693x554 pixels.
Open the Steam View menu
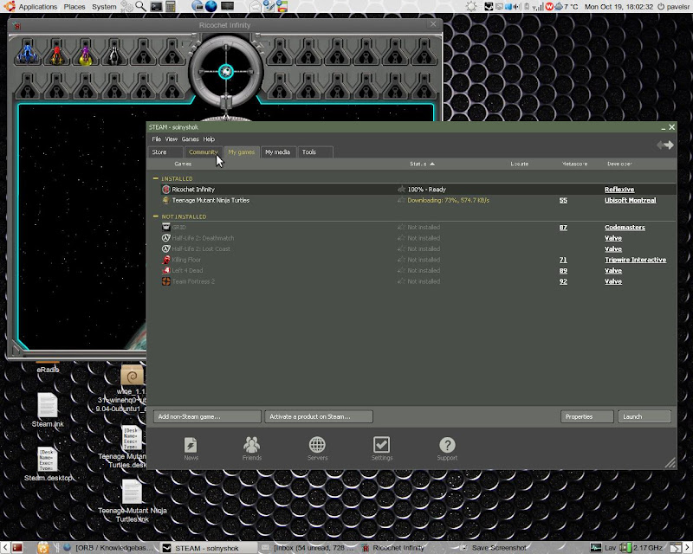[x=171, y=139]
